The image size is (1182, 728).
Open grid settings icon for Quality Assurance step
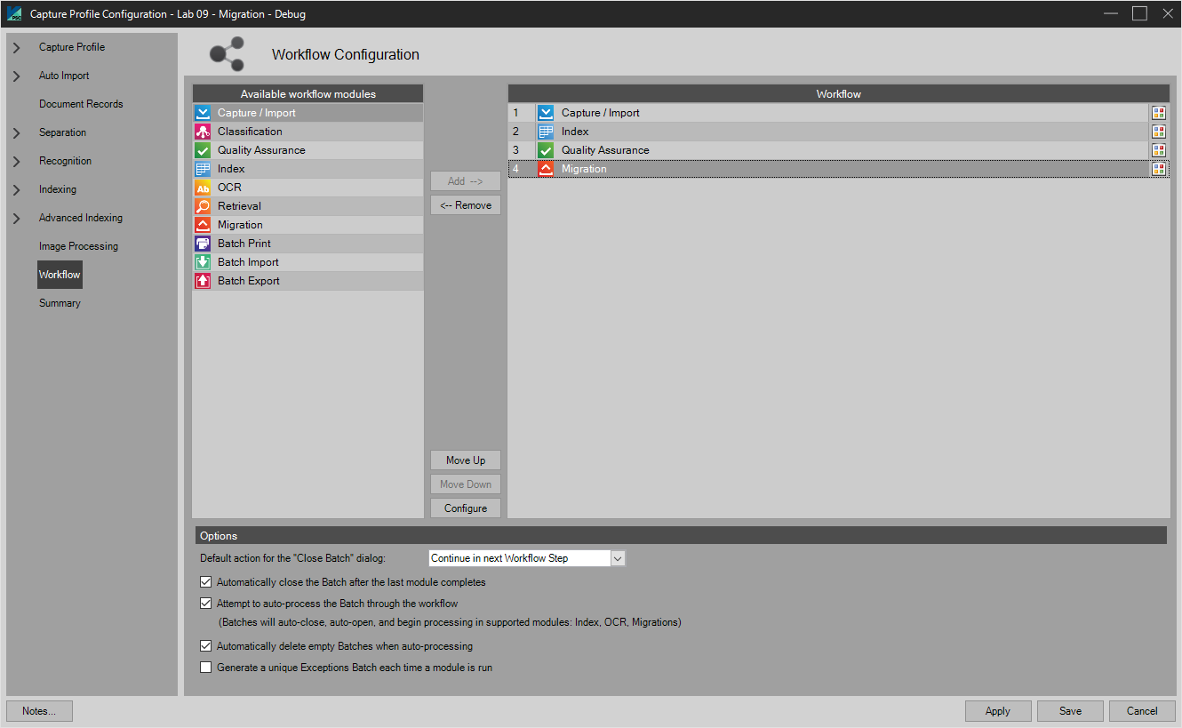[x=1159, y=150]
